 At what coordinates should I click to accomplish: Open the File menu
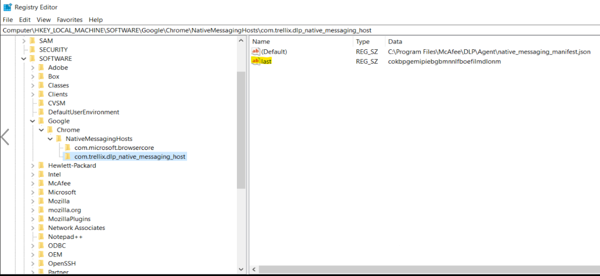pos(7,20)
